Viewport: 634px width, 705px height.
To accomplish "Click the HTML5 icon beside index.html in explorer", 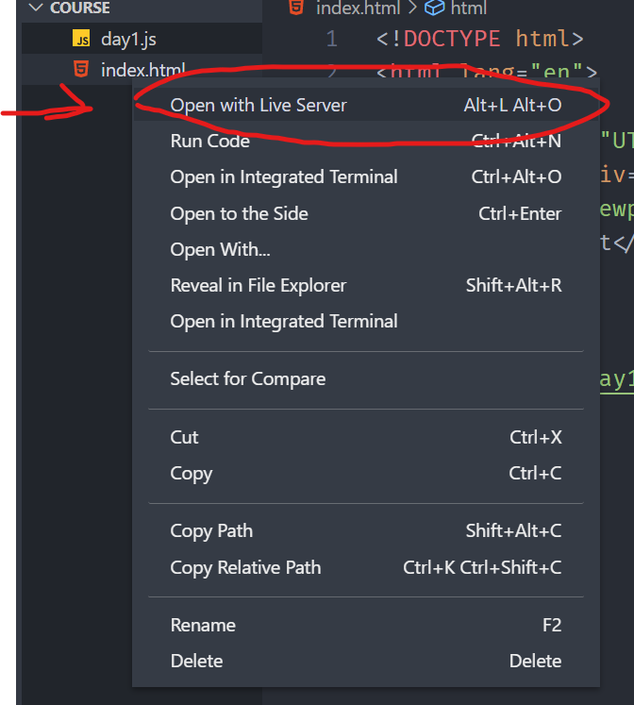I will coord(81,69).
